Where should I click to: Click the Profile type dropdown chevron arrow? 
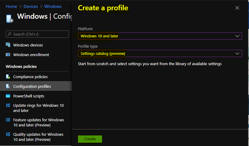(x=237, y=53)
